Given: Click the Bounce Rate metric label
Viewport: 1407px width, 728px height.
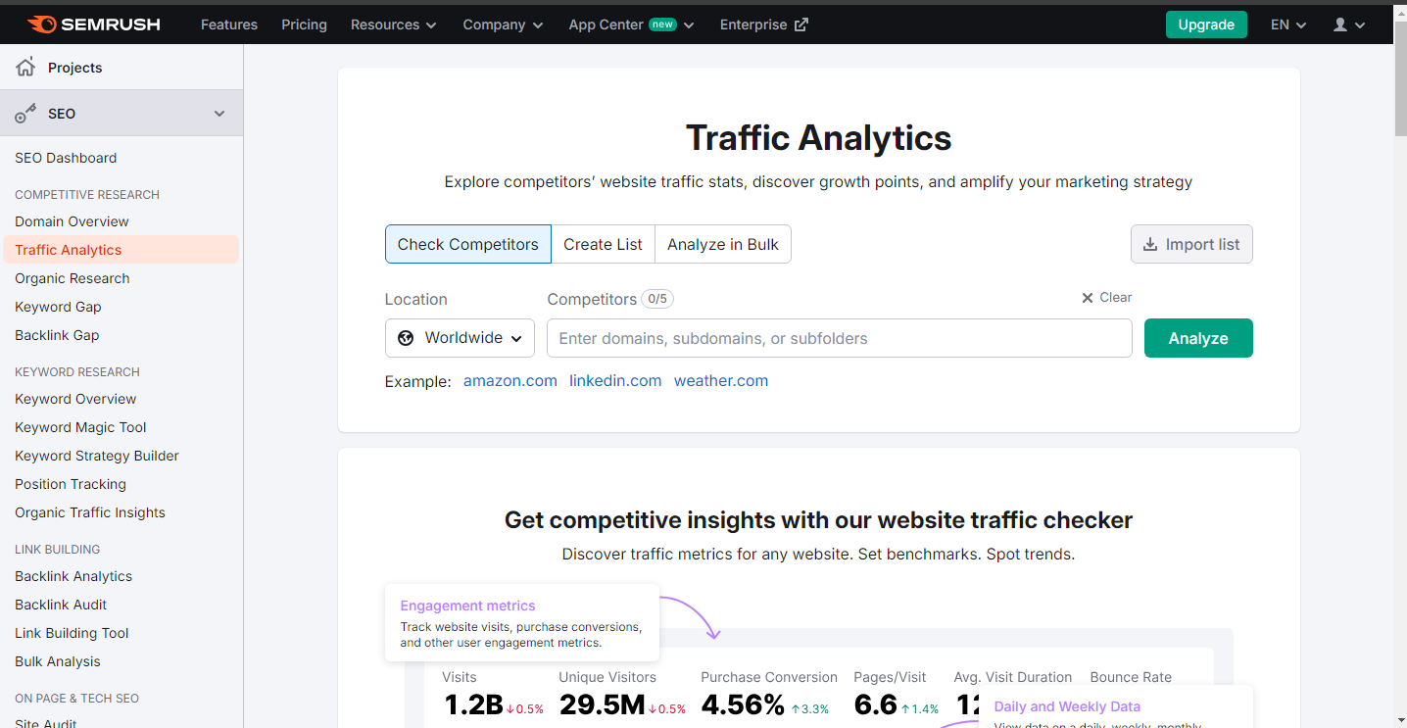Looking at the screenshot, I should coord(1131,677).
